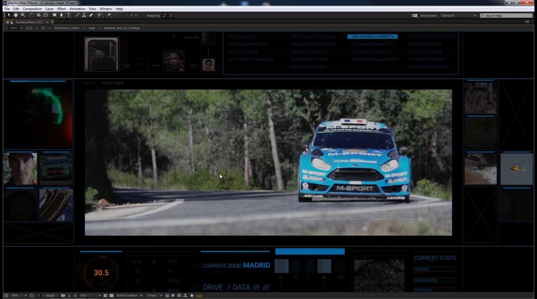The image size is (537, 299).
Task: Open the Animation menu
Action: (x=77, y=9)
